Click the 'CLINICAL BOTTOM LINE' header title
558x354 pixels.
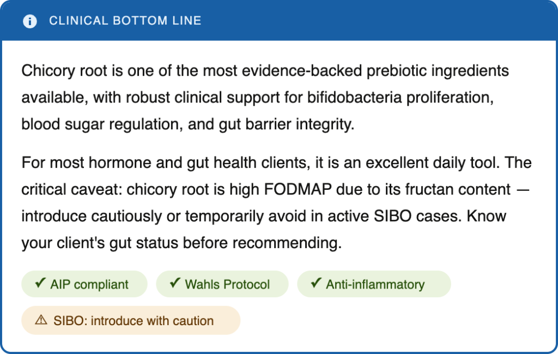pos(125,21)
